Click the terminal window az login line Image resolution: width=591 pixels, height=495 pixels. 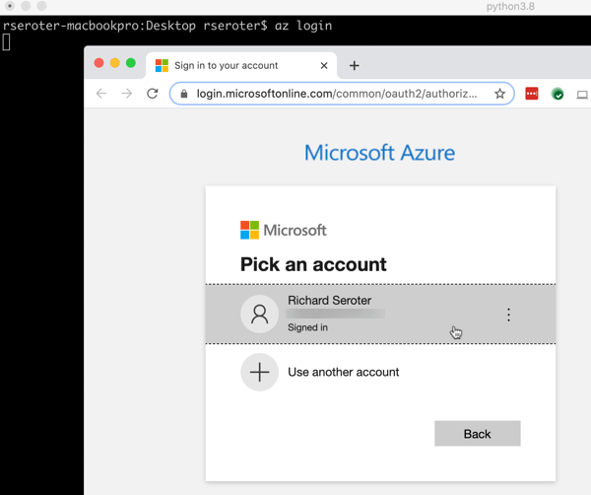point(167,26)
